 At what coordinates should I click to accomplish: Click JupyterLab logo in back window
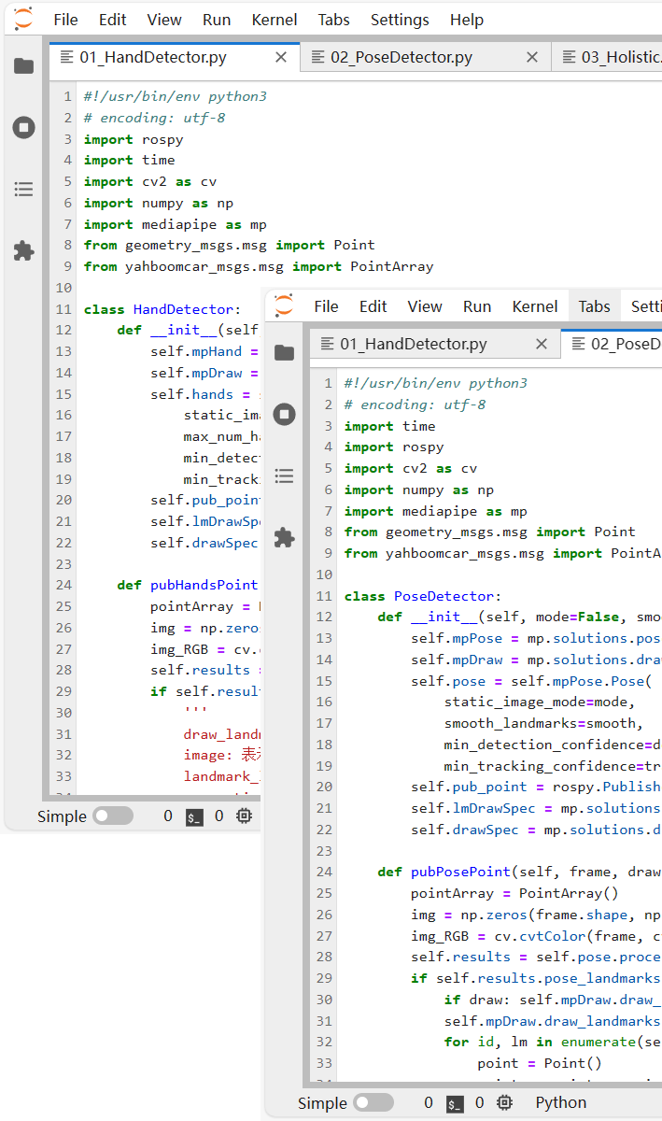click(x=23, y=19)
